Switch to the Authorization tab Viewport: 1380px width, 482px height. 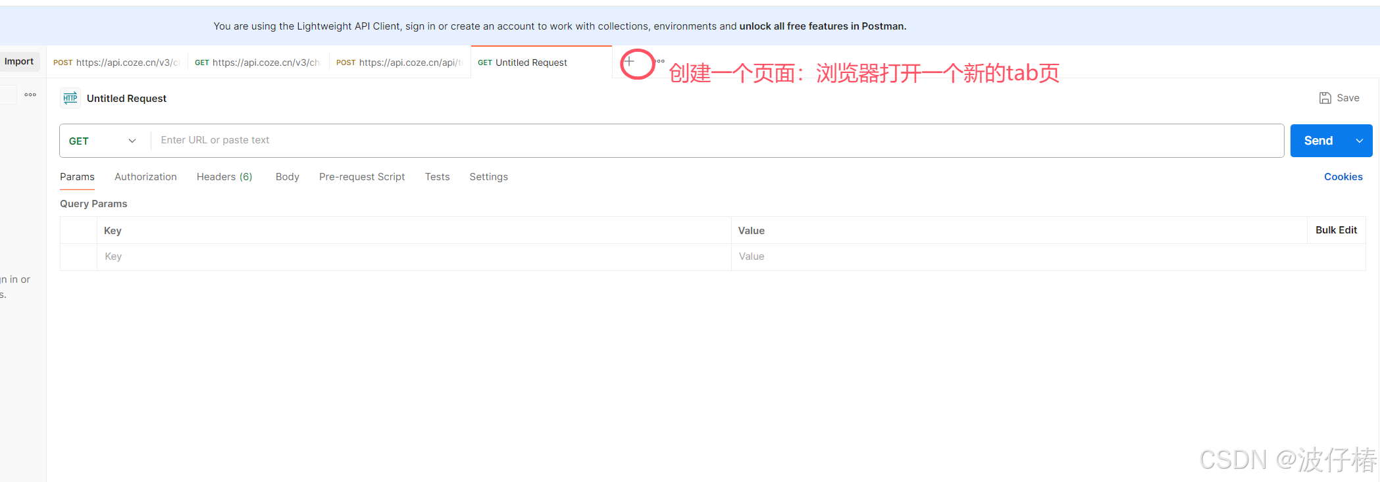tap(145, 177)
